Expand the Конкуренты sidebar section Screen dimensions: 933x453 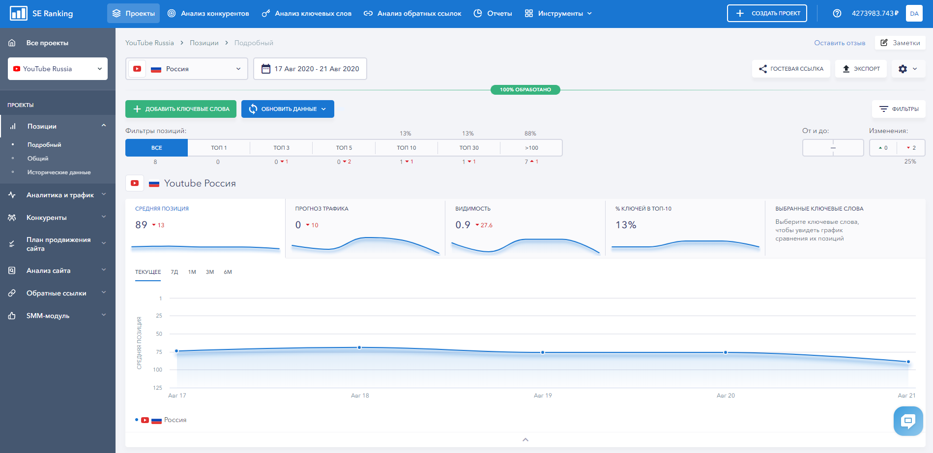(104, 217)
